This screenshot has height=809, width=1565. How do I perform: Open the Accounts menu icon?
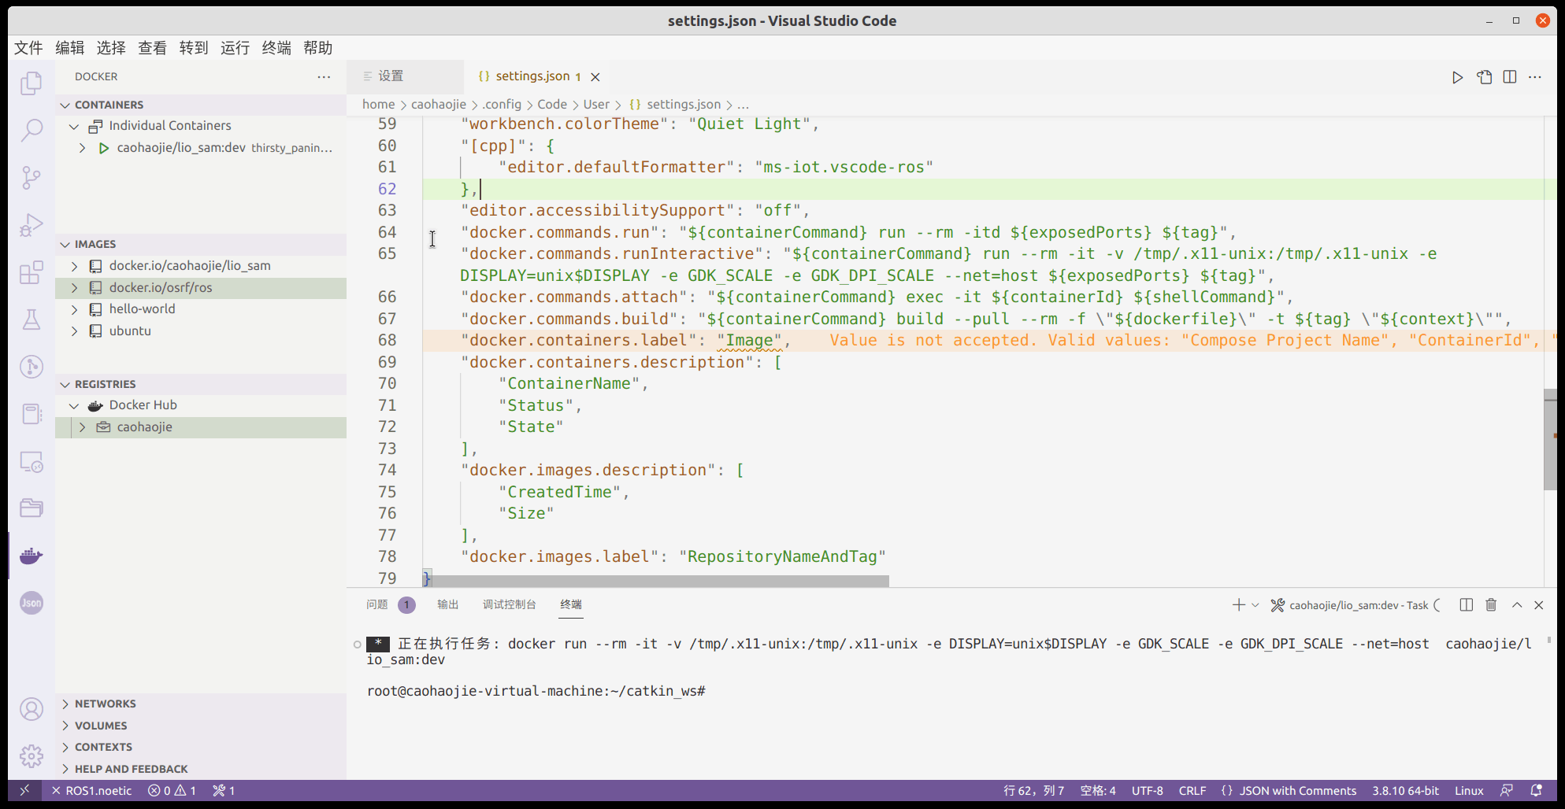(x=31, y=709)
